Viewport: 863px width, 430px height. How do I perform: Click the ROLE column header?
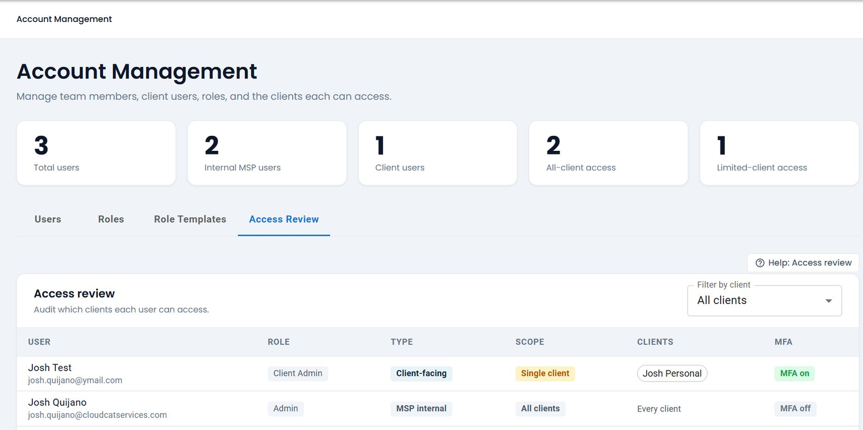tap(278, 342)
